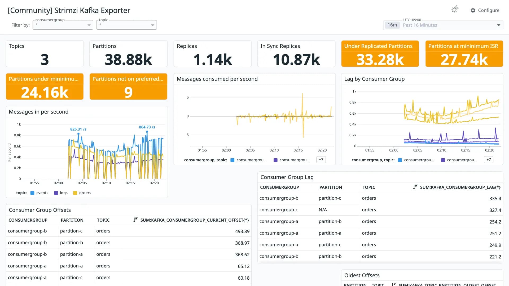The height and width of the screenshot is (286, 509).
Task: Click sort icon in Oldest Offsets table
Action: pyautogui.click(x=394, y=284)
